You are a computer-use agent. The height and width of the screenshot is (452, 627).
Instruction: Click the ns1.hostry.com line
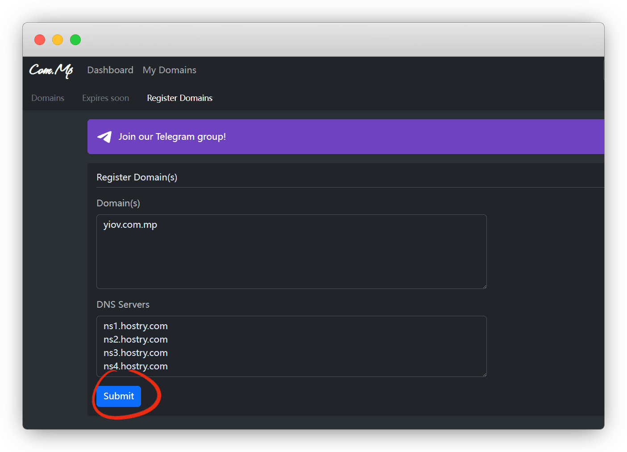(x=136, y=326)
